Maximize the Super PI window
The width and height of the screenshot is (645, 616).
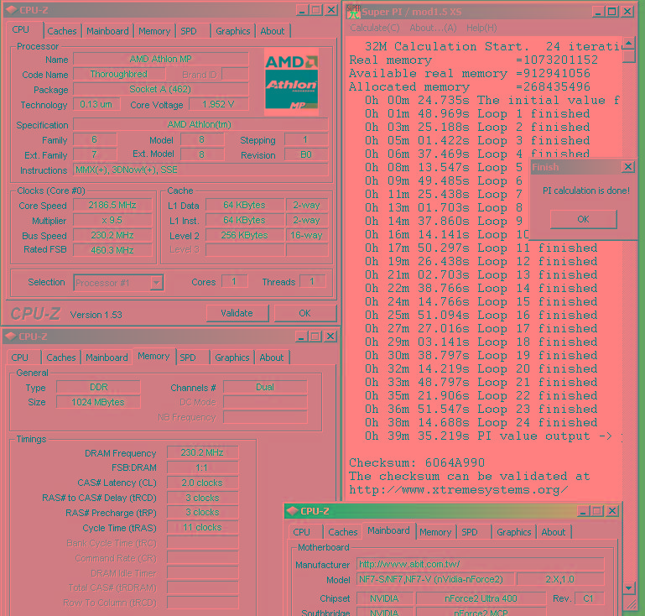point(612,12)
